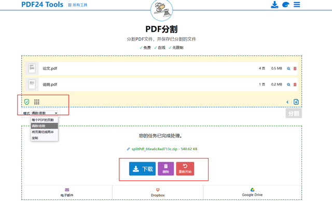Choose 将页面切成两半 option in dropdown

[x=44, y=132]
